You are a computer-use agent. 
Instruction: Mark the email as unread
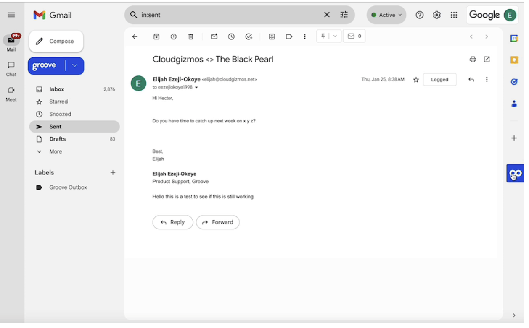pos(214,36)
